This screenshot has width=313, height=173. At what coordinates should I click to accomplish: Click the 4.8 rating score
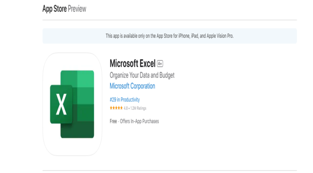pos(126,108)
